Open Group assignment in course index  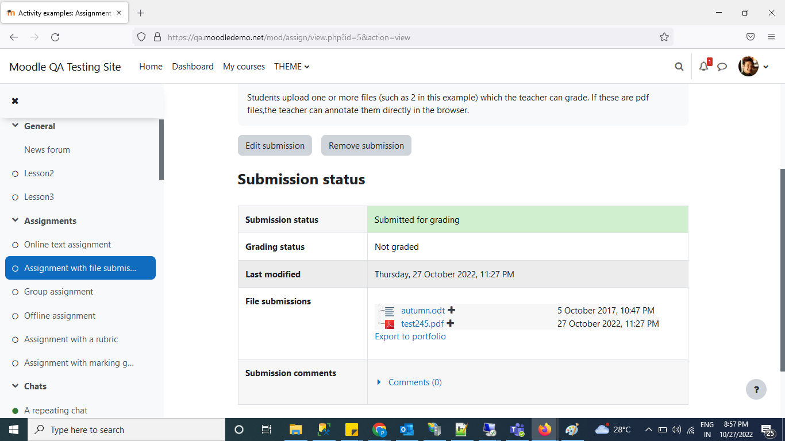(59, 292)
